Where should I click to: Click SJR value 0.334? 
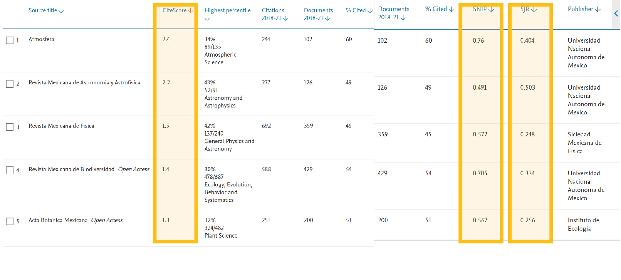[x=527, y=173]
